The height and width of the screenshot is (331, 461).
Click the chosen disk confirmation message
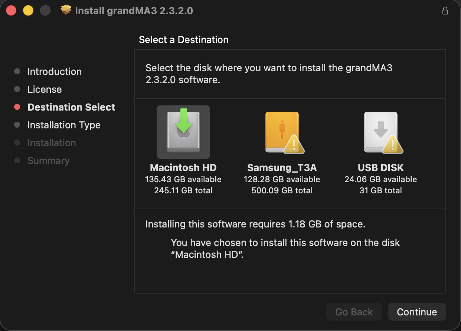click(x=285, y=249)
